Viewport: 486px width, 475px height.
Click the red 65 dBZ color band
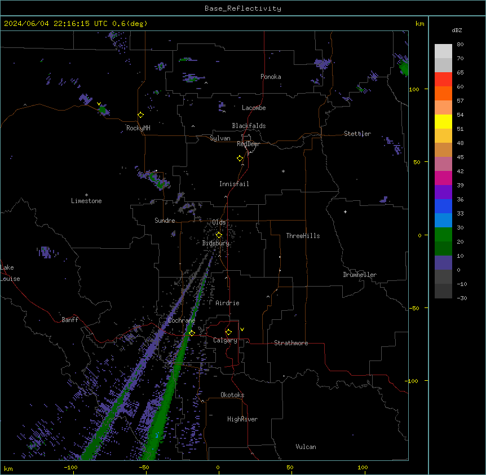pos(443,80)
